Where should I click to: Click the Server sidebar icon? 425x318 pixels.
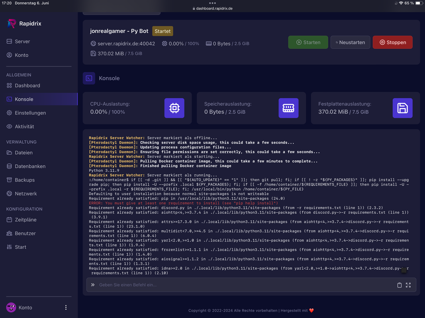click(9, 41)
